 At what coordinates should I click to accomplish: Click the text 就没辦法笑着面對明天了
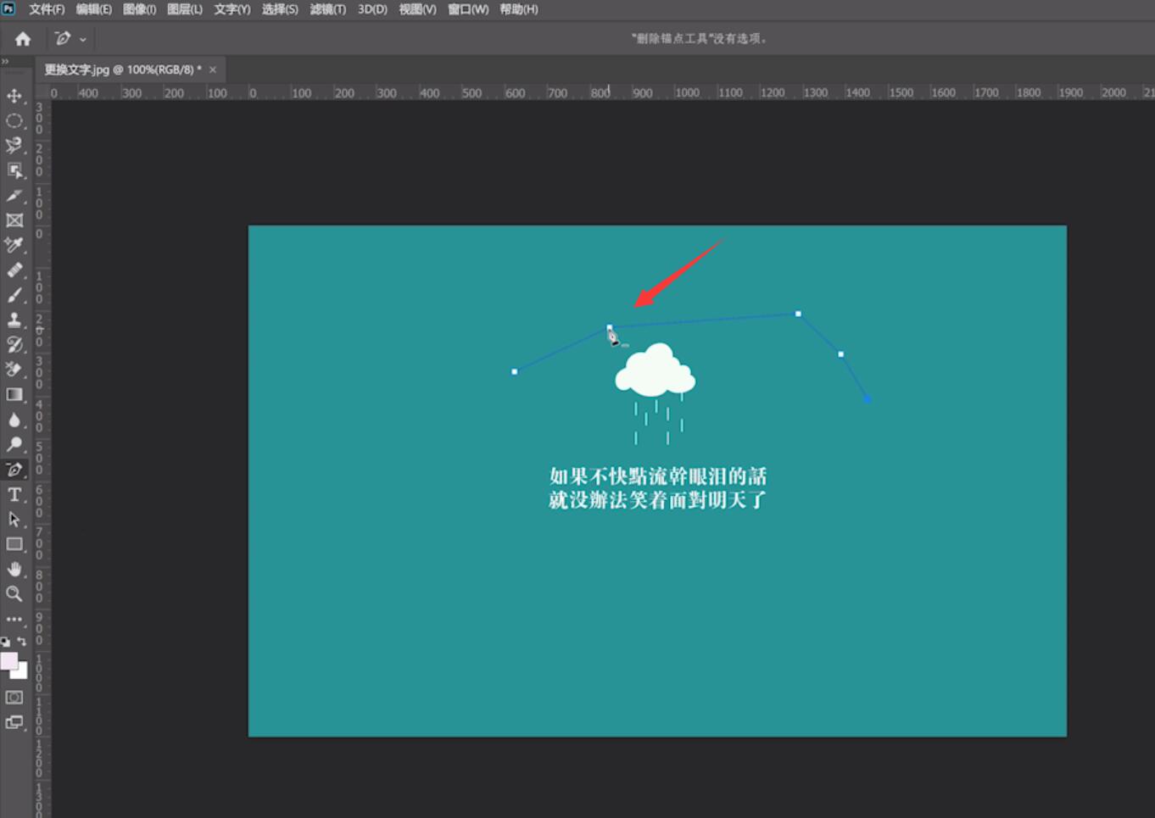pyautogui.click(x=657, y=500)
